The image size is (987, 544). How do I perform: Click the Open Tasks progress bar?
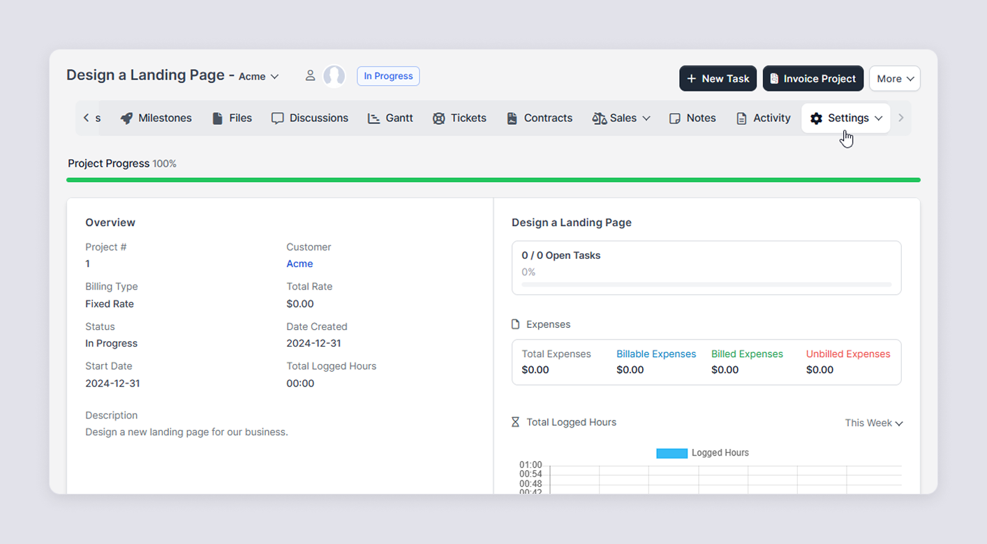point(706,285)
